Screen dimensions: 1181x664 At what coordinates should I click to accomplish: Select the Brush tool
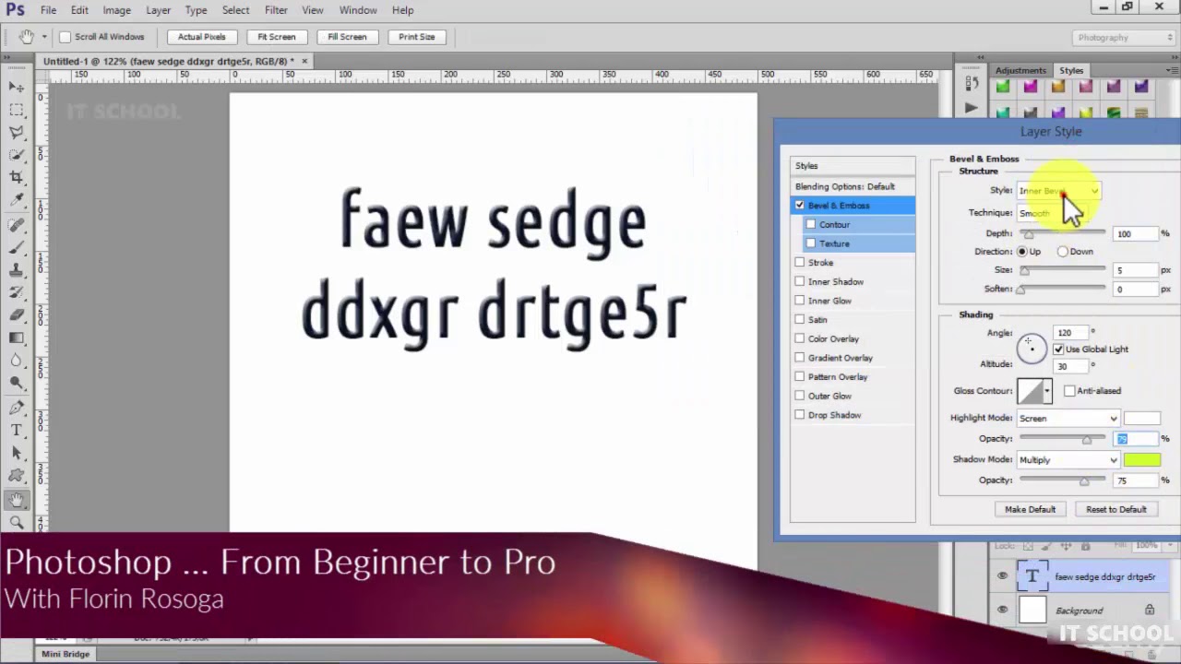coord(17,247)
